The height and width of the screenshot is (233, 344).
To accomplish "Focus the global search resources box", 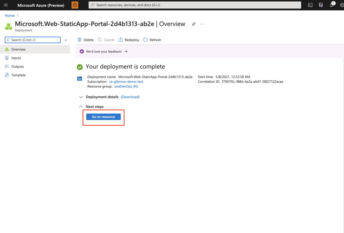I will pyautogui.click(x=195, y=5).
